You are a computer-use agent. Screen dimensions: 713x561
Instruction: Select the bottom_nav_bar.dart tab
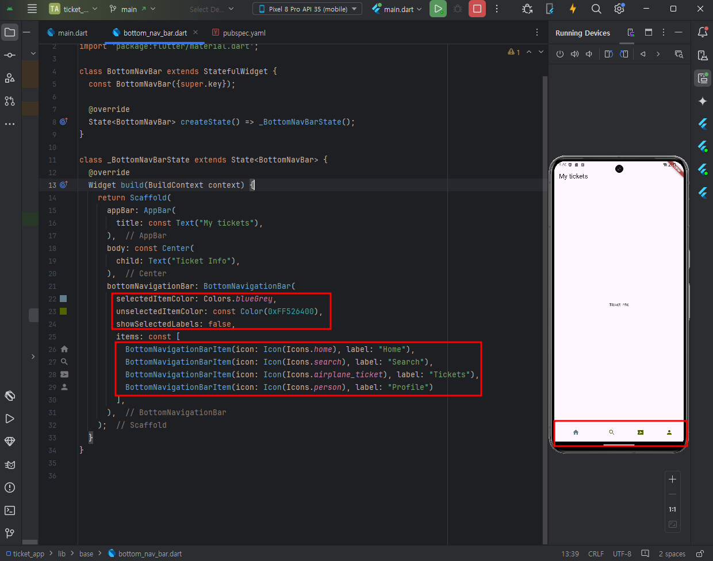(x=155, y=33)
